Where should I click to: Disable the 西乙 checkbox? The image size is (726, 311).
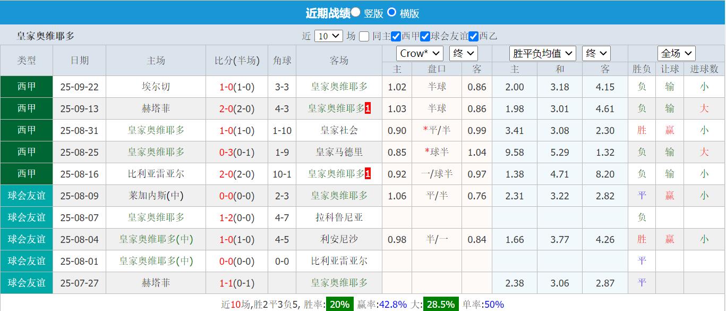473,36
